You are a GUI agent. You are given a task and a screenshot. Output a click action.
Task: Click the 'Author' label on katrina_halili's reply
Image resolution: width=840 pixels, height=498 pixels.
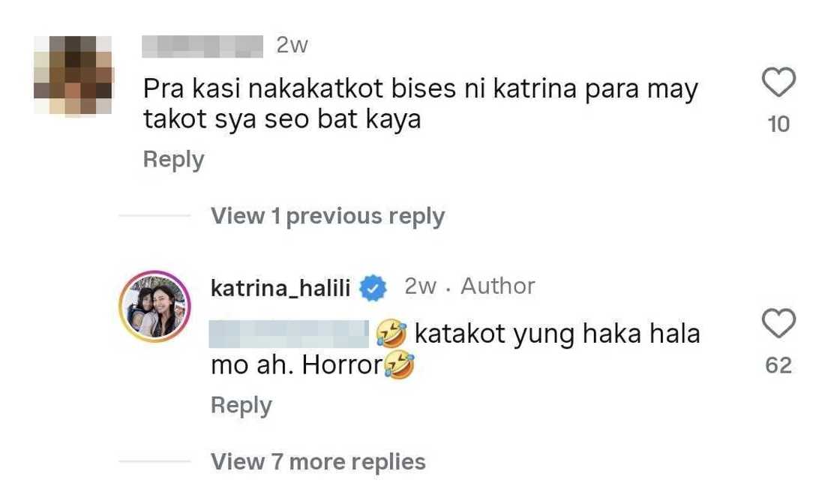(x=498, y=286)
